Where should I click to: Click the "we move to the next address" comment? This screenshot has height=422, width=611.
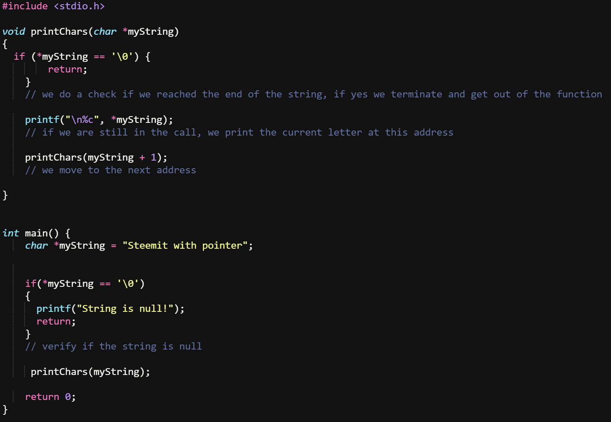(x=110, y=170)
